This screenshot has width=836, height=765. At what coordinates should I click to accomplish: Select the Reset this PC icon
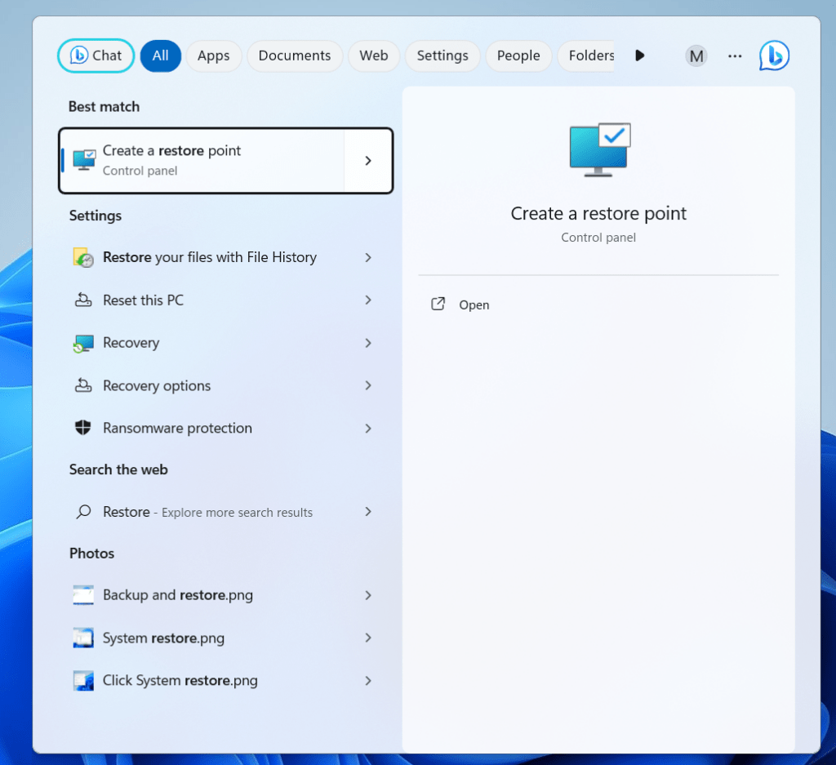(x=82, y=300)
